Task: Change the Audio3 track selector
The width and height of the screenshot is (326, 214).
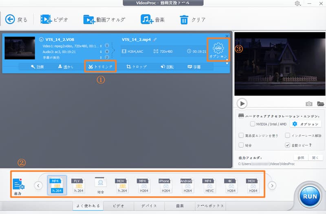Action: click(101, 52)
